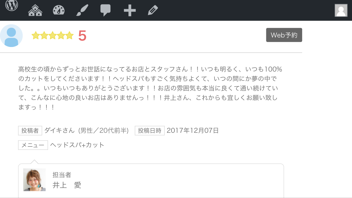Open the stylist photo thumbnail
Image resolution: width=352 pixels, height=198 pixels.
[x=34, y=180]
